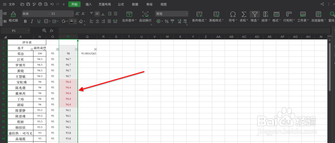Viewport: 335px width, 143px height.
Task: Open filter dropdown in column P header row
Action: pyautogui.click(x=76, y=49)
